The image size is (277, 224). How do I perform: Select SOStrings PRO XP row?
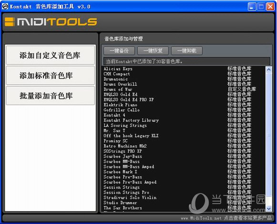click(184, 151)
